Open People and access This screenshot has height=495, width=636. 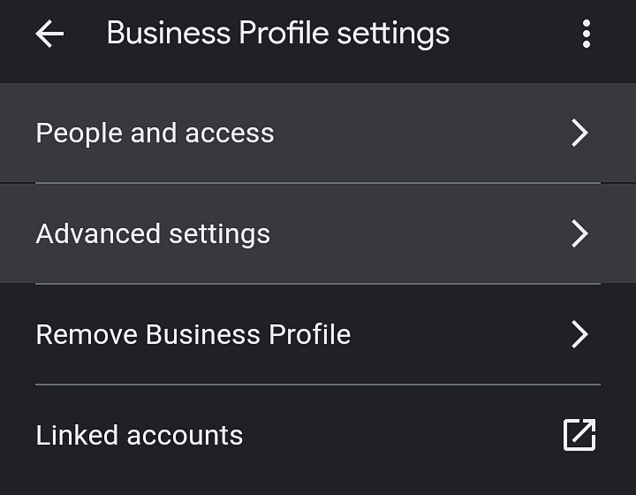click(318, 133)
